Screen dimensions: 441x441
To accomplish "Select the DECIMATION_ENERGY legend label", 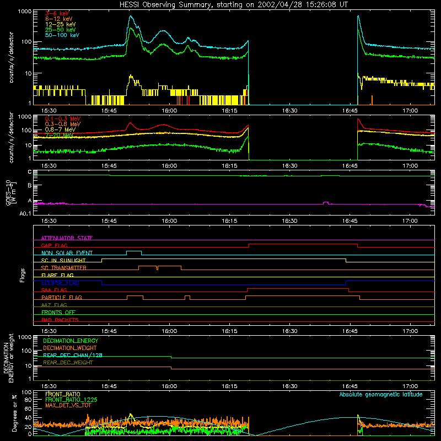I will (71, 341).
